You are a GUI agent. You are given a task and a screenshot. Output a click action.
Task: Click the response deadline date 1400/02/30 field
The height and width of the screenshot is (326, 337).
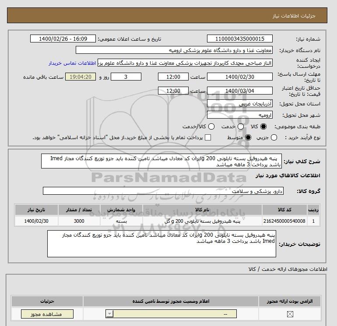tap(240, 77)
